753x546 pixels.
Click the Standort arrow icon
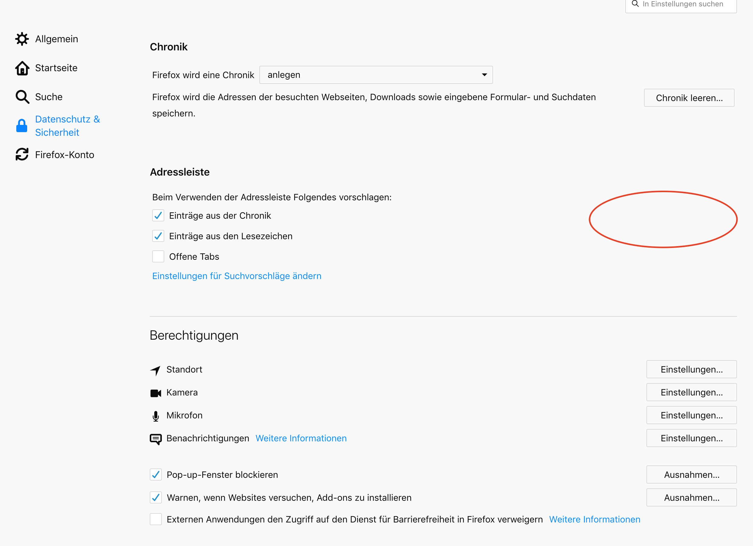155,370
